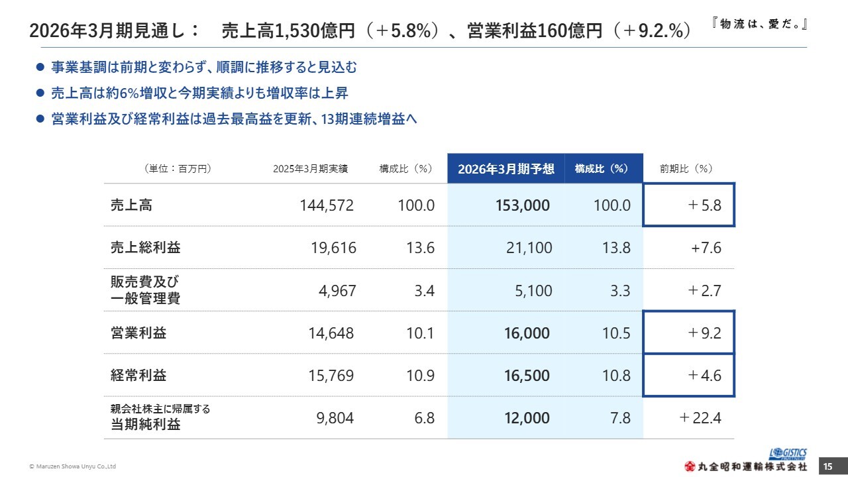Click the Maruzen Showa Unyu company logo
The width and height of the screenshot is (848, 477).
click(746, 466)
